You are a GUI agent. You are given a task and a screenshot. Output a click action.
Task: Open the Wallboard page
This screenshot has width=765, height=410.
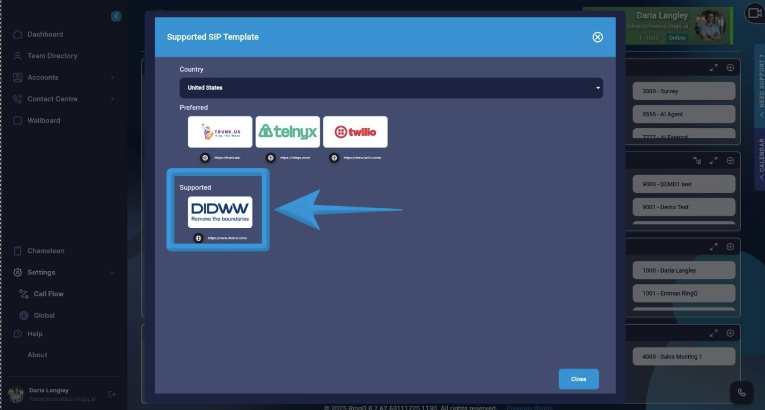click(44, 120)
